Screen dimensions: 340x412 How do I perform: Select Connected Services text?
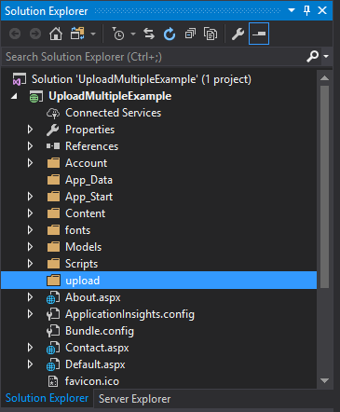pos(113,113)
